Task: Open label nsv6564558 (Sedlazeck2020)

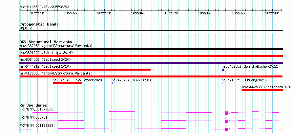Action: (45, 59)
